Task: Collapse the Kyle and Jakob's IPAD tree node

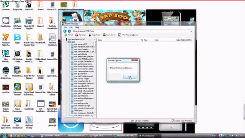Action: [64, 39]
